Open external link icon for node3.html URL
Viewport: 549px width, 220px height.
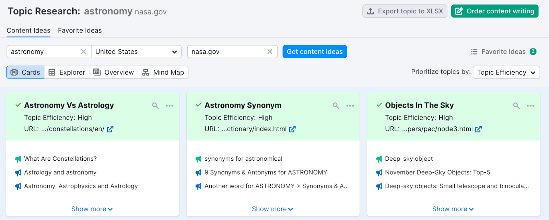click(479, 129)
